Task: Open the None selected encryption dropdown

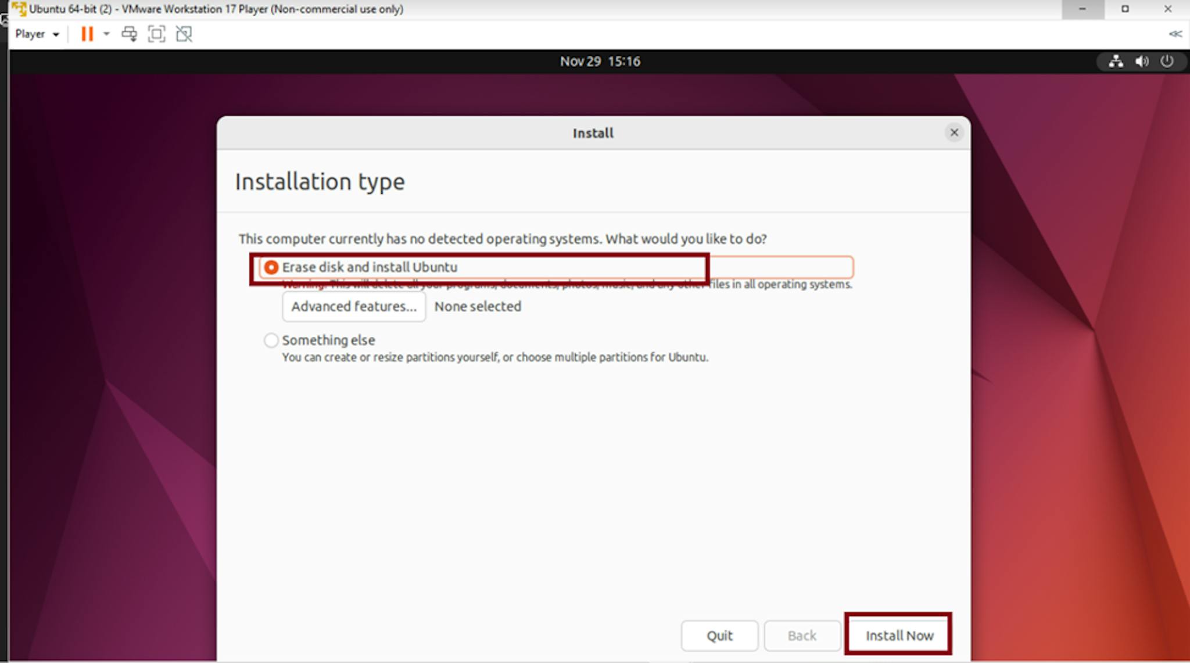Action: tap(478, 306)
